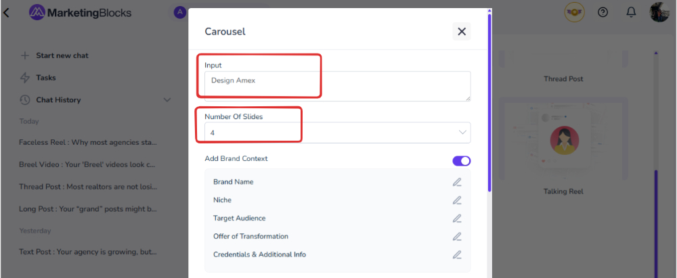677x278 pixels.
Task: Open Tasks in the sidebar
Action: [x=45, y=78]
